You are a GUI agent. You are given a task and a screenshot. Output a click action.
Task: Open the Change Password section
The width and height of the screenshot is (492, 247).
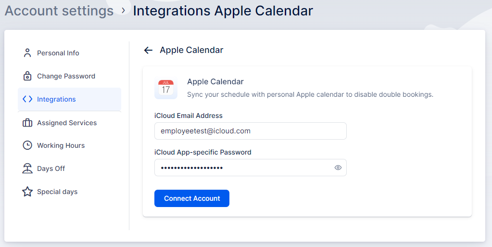66,76
